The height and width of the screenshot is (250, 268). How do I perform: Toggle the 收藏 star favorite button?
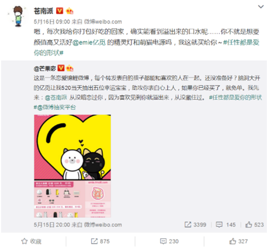(x=31, y=241)
